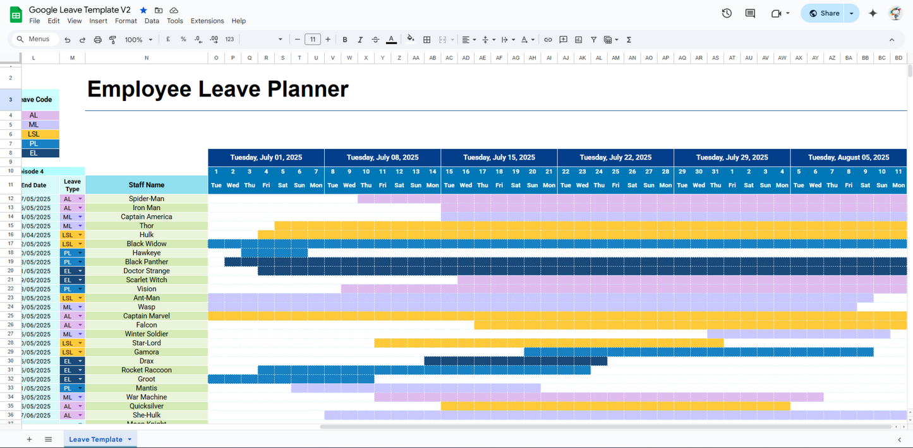This screenshot has width=913, height=448.
Task: Click the fill color paint bucket
Action: 411,39
